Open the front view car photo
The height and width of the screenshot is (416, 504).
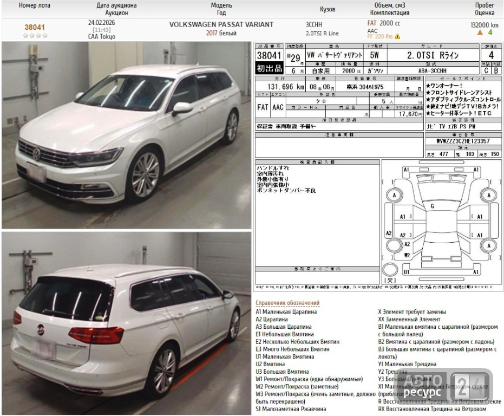coord(126,135)
